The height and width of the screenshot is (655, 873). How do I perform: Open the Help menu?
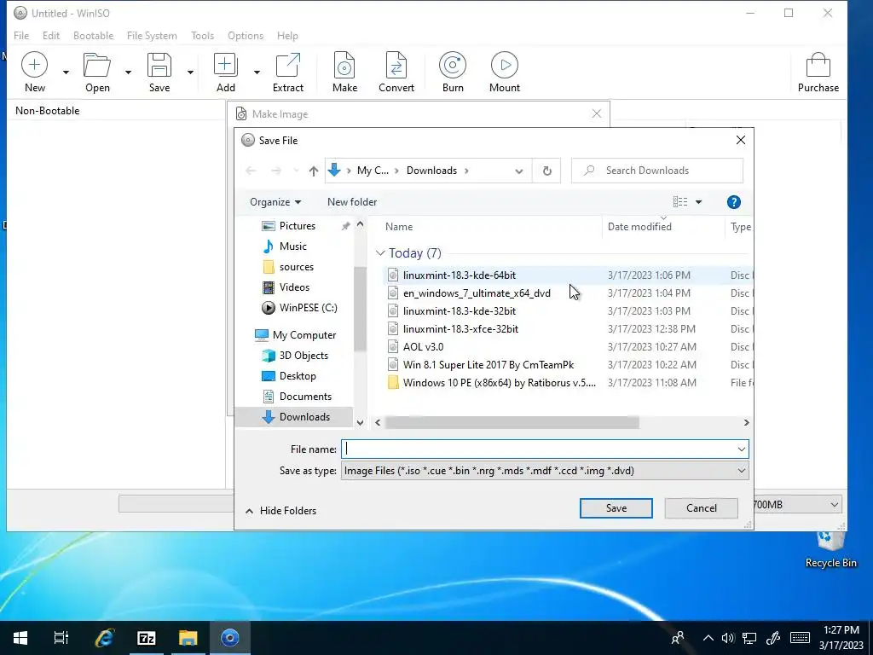(287, 36)
